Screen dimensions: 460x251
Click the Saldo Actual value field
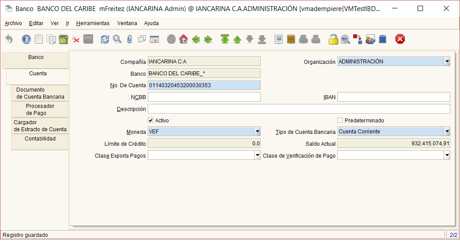pyautogui.click(x=394, y=144)
